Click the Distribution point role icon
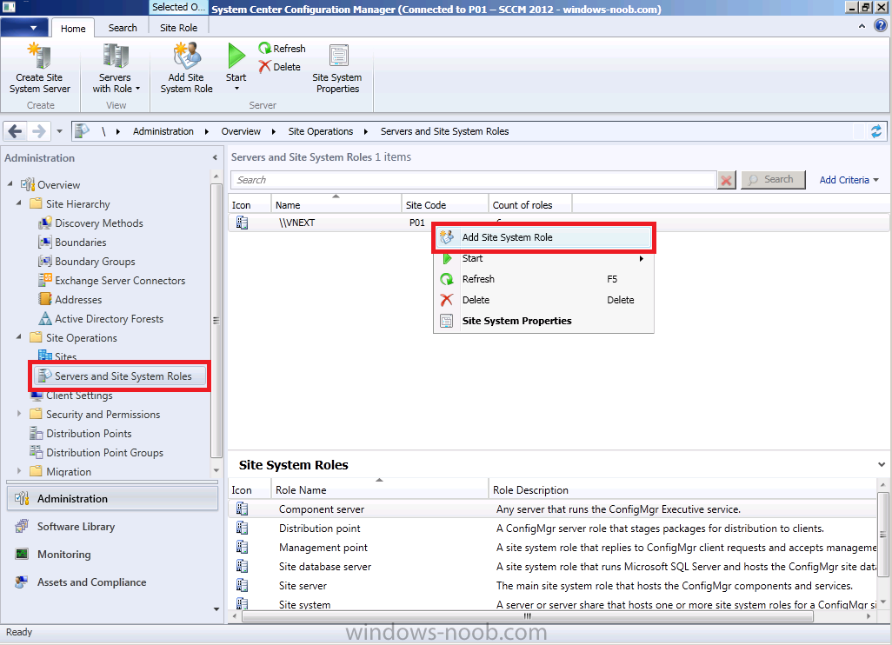The width and height of the screenshot is (892, 645). (x=243, y=529)
